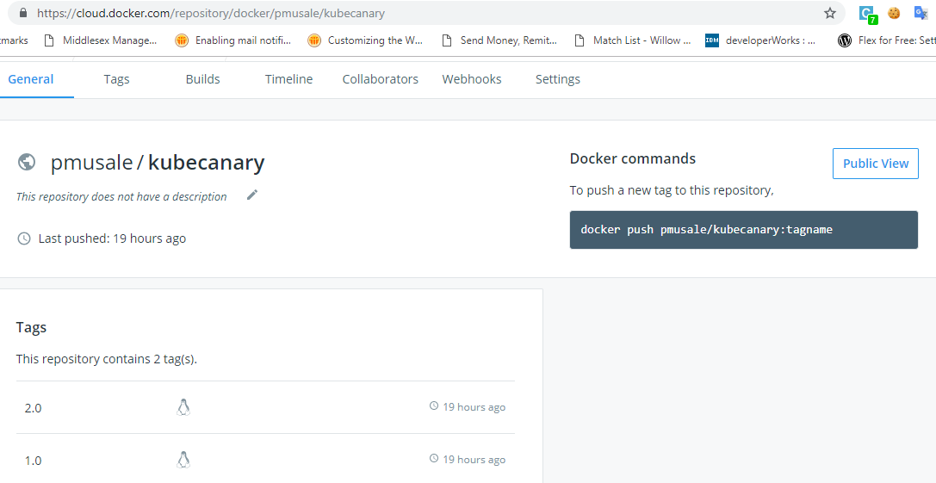Screen dimensions: 936x483
Task: Open the cookie extension icon
Action: [x=894, y=13]
